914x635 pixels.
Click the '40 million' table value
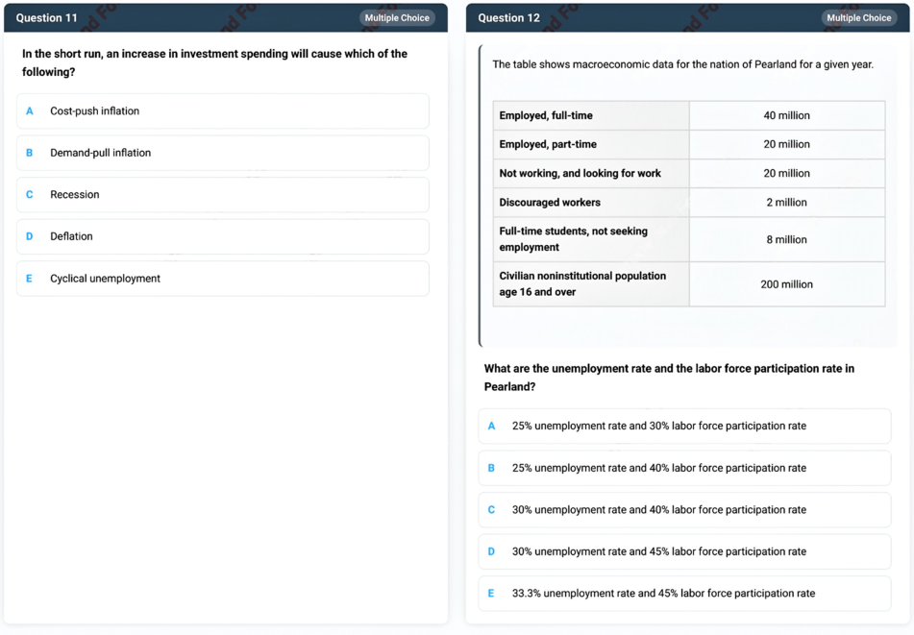786,115
